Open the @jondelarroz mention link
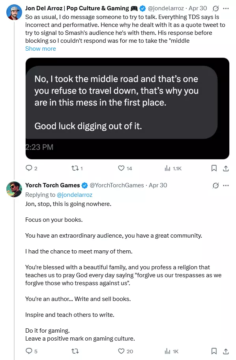 tap(74, 195)
